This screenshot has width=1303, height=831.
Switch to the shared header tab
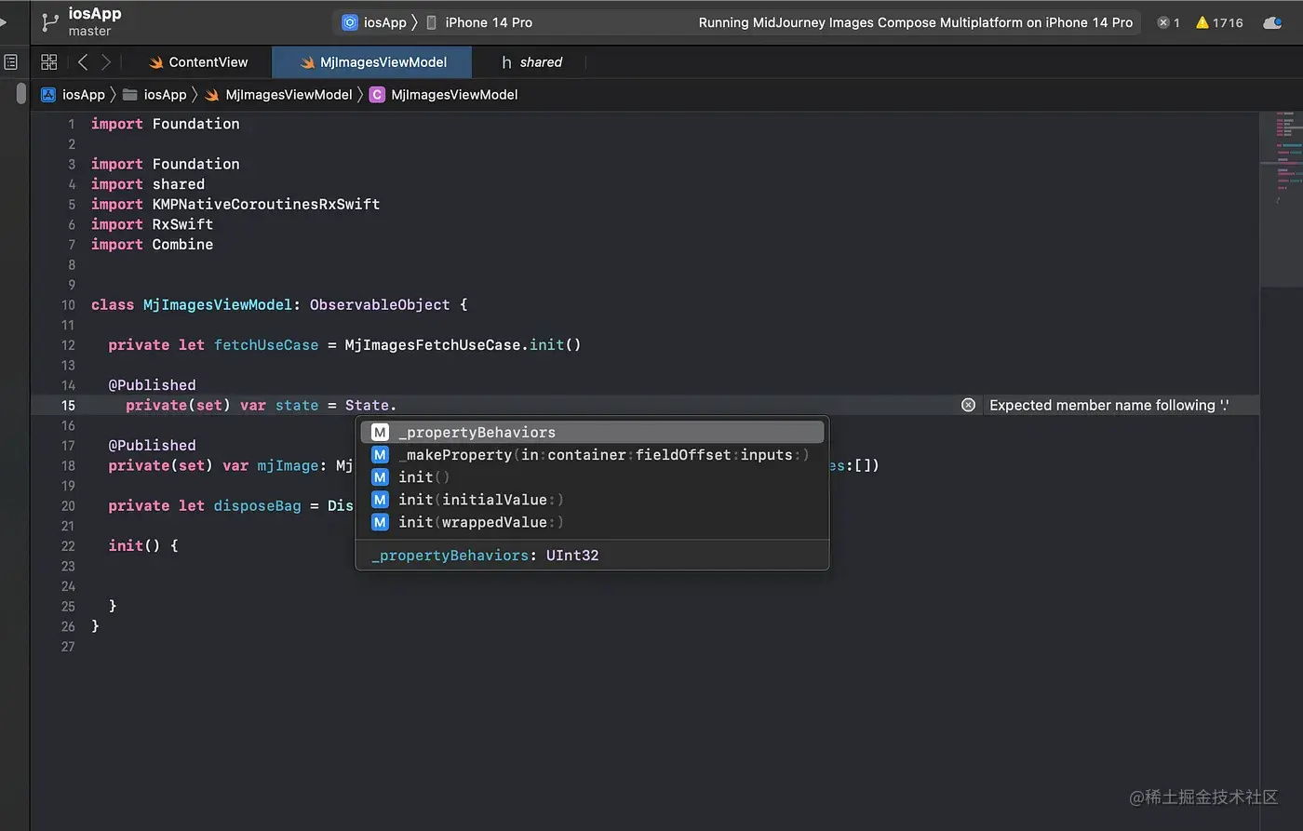[x=531, y=62]
